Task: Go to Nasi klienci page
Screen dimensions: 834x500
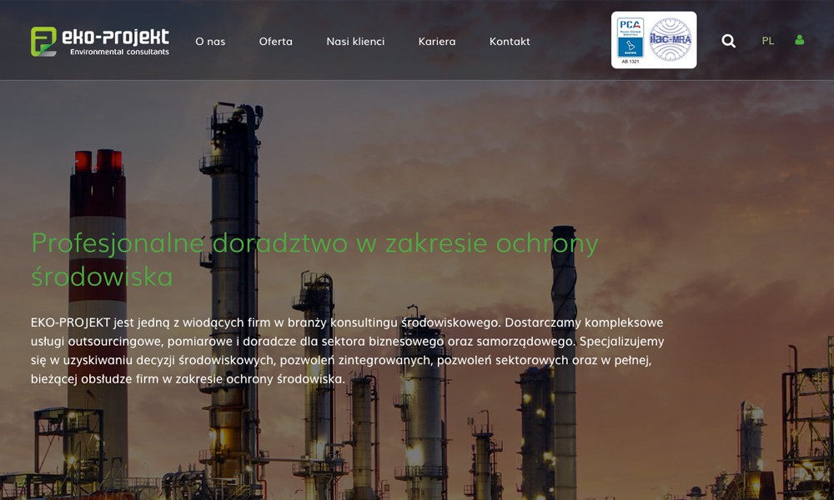Action: (x=355, y=41)
